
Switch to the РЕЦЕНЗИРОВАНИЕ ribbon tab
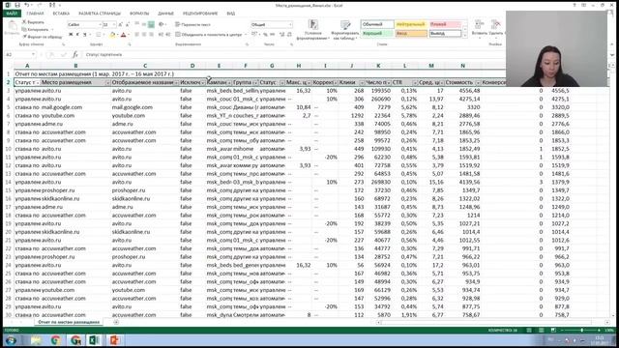tap(200, 14)
